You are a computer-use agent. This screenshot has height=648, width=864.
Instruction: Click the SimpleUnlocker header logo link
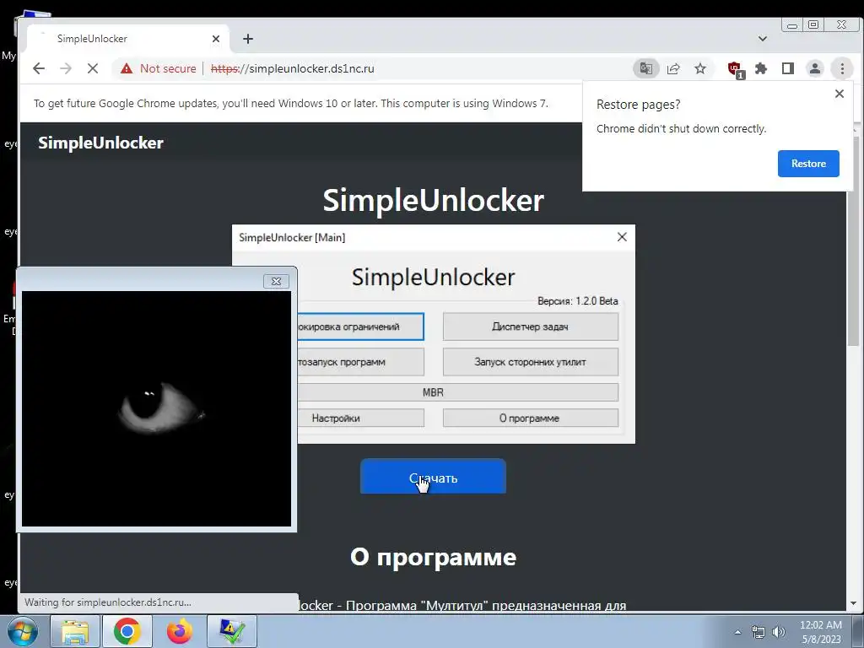tap(101, 143)
